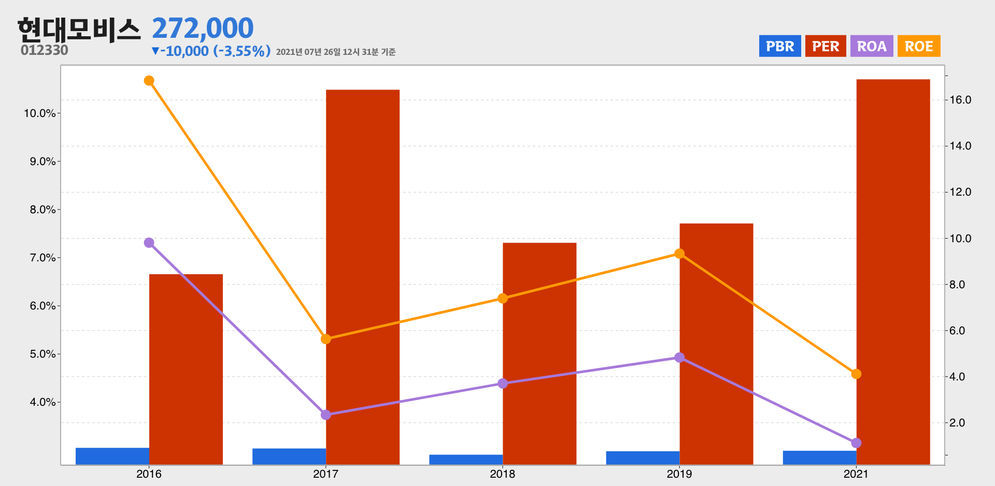Click the purple ROA legend badge
Screen dimensions: 995x486
click(872, 46)
